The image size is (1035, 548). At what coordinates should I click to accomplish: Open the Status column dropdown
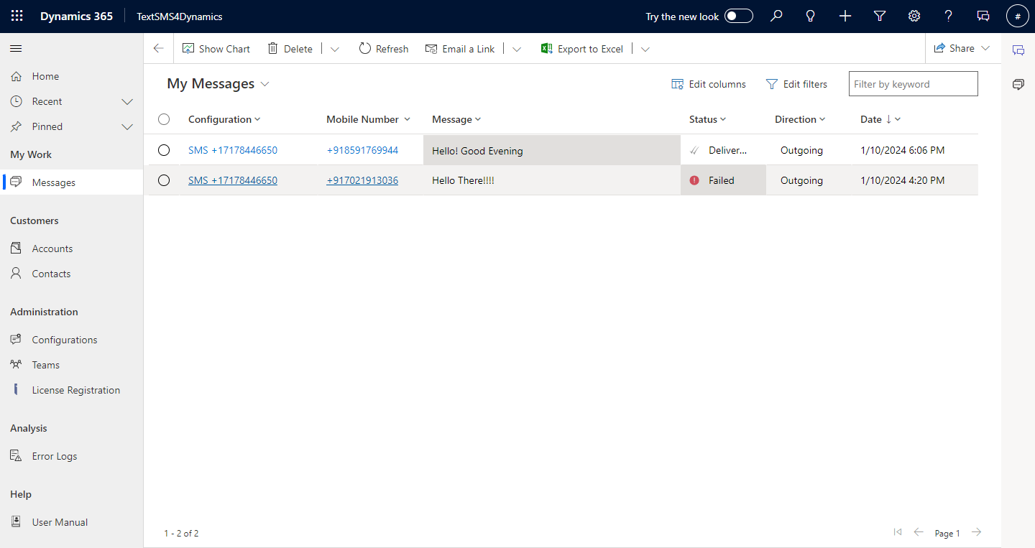click(722, 119)
